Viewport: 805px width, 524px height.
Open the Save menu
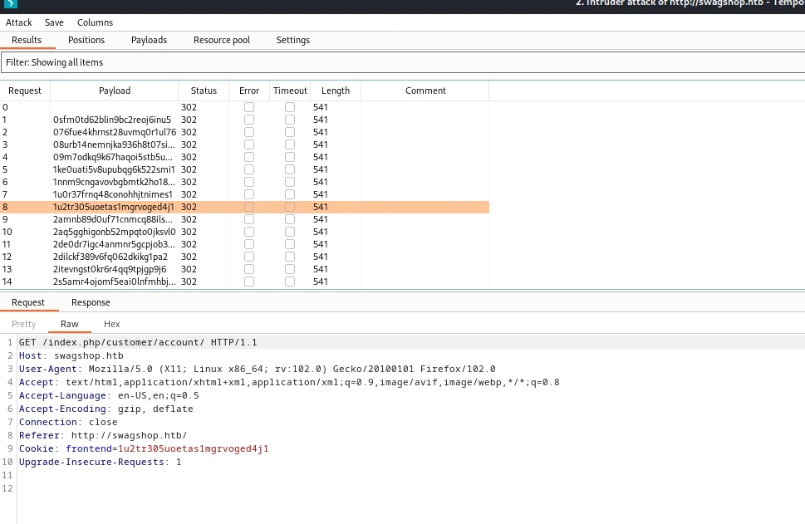tap(54, 22)
